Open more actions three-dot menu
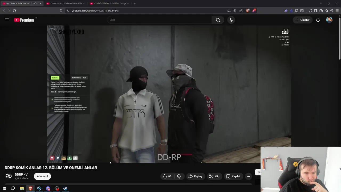 click(248, 176)
